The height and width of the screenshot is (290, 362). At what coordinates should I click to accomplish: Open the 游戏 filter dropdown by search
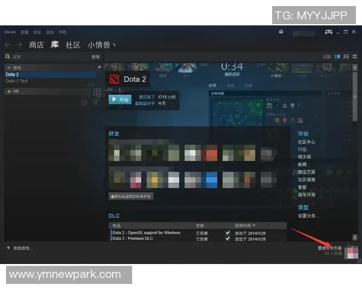coord(95,57)
